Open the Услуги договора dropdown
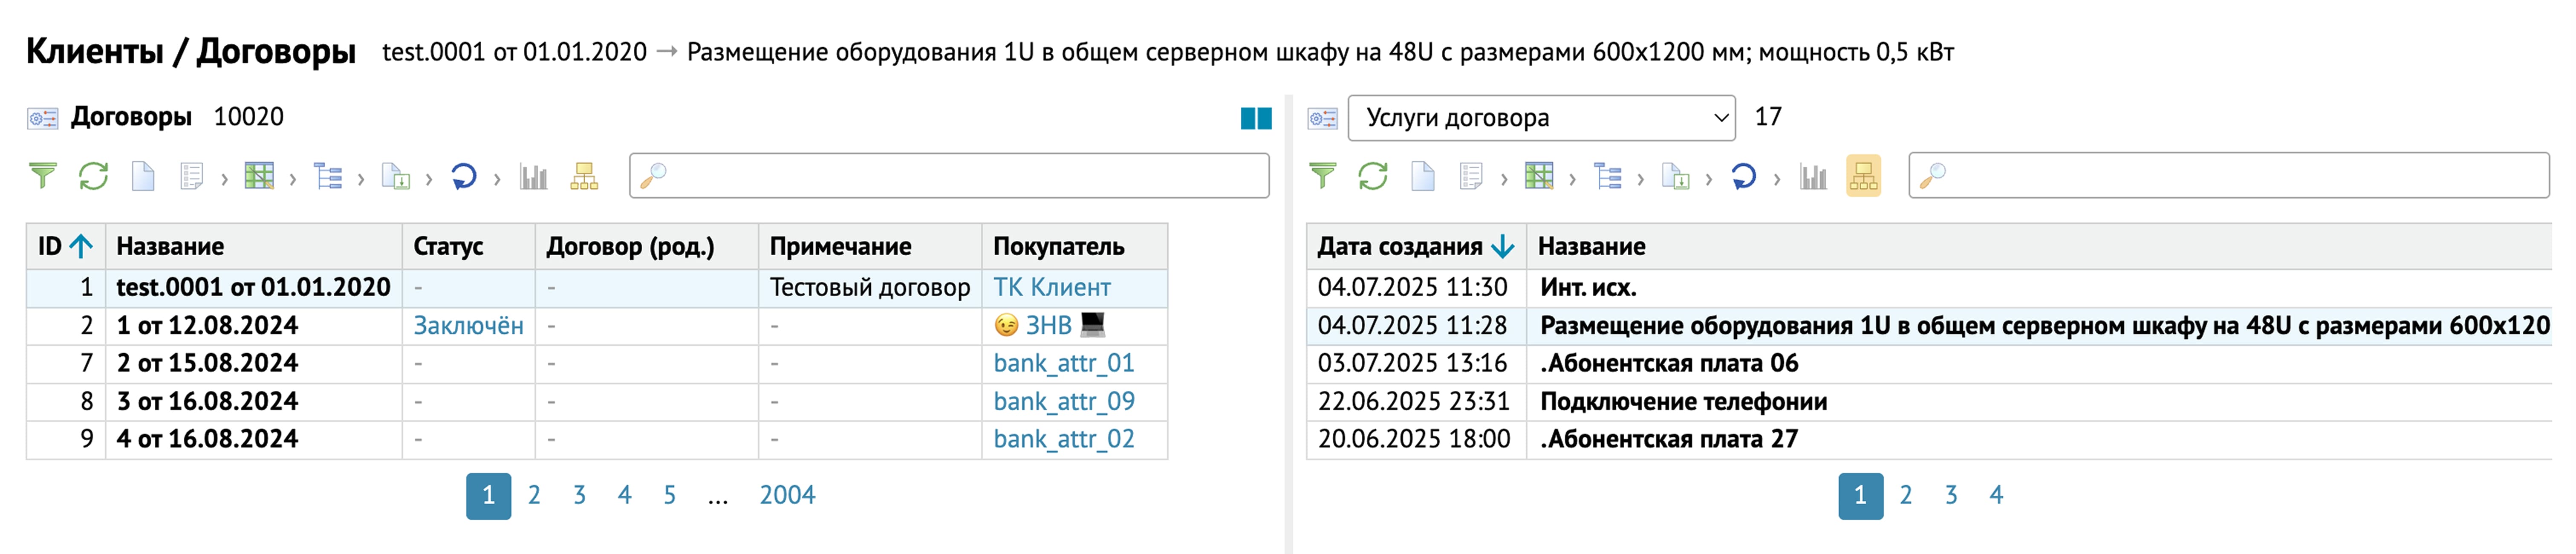 [1541, 118]
